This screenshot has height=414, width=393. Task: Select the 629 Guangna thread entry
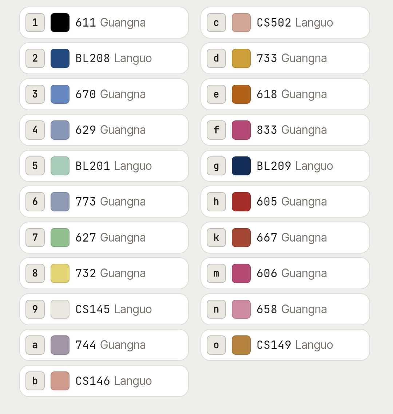click(x=104, y=130)
